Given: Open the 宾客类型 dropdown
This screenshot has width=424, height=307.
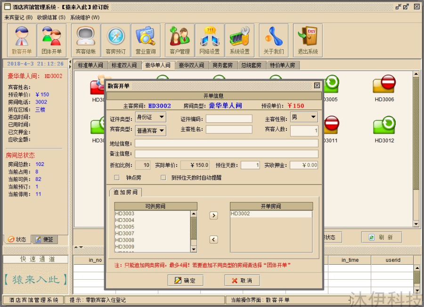Looking at the screenshot, I should [x=151, y=131].
